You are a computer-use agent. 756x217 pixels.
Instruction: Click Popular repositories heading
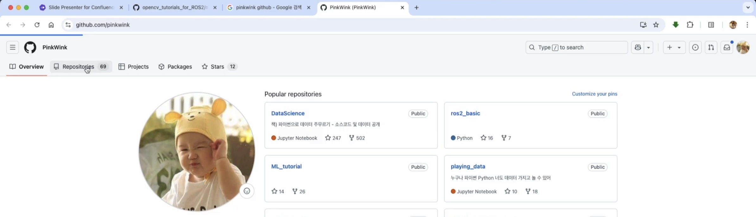293,94
